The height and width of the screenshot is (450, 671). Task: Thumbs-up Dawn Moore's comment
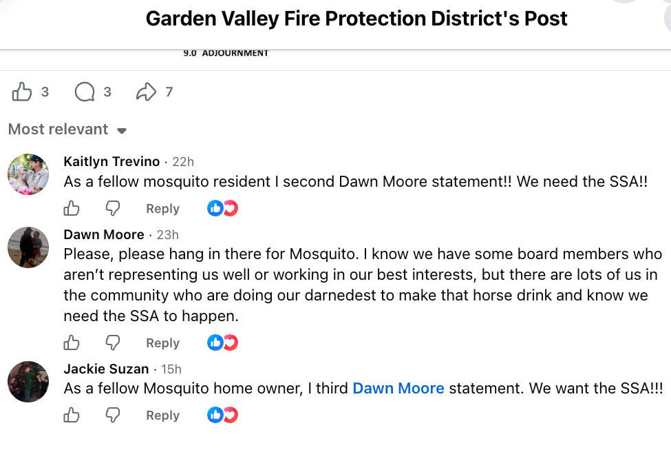pos(72,342)
